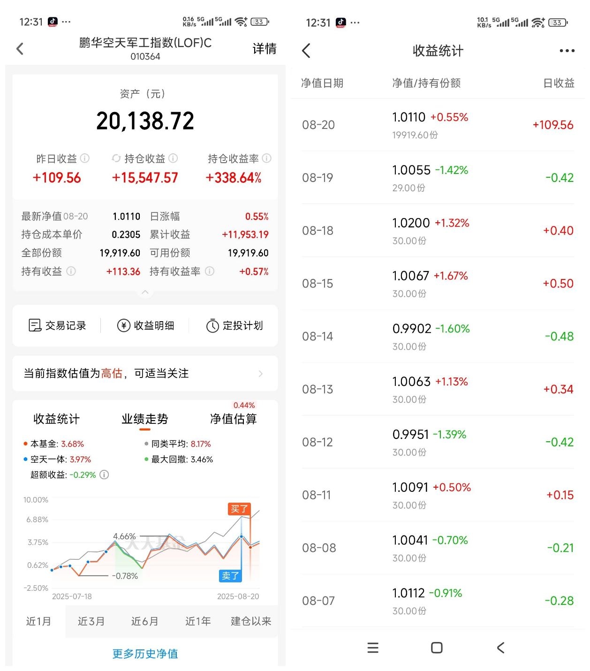Switch to 业绩走势 tab
Image resolution: width=590 pixels, height=671 pixels.
click(145, 419)
